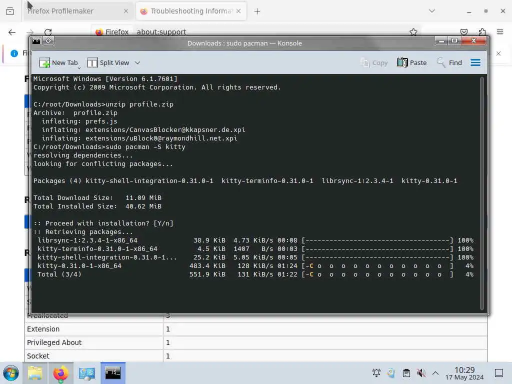Screen dimensions: 512x384
Task: Open clipboard tray icon
Action: pos(406,373)
